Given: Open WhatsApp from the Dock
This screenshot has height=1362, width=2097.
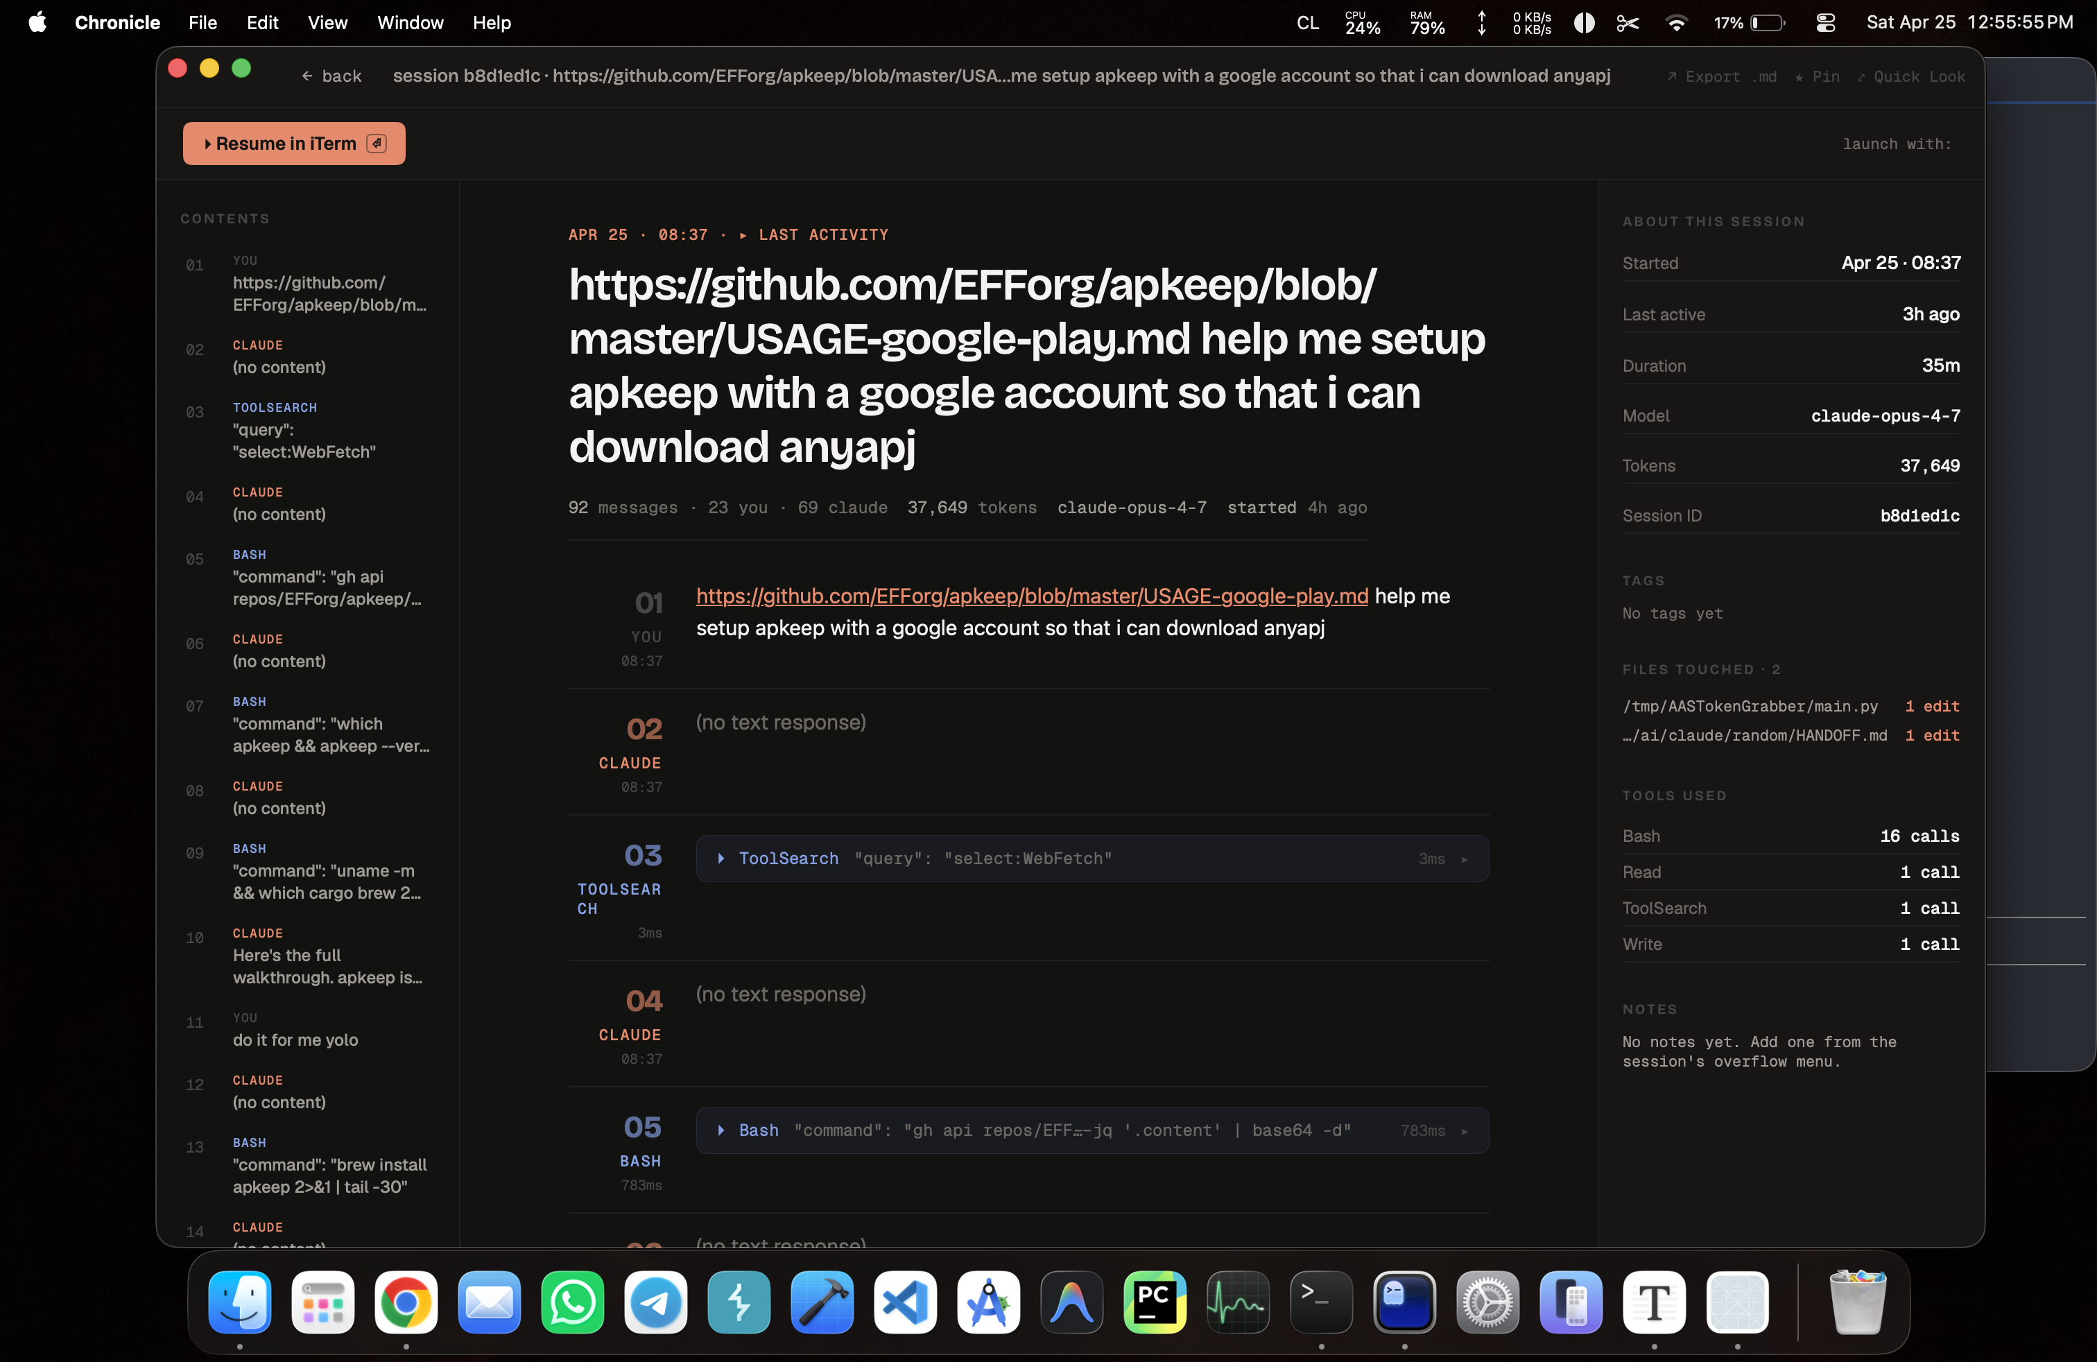Looking at the screenshot, I should coord(573,1302).
